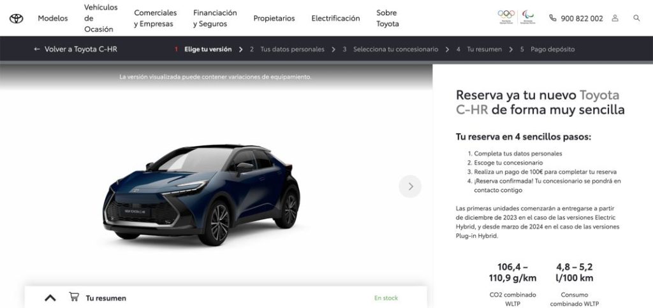The image size is (653, 308).
Task: Open the Propietarios menu item
Action: click(274, 18)
